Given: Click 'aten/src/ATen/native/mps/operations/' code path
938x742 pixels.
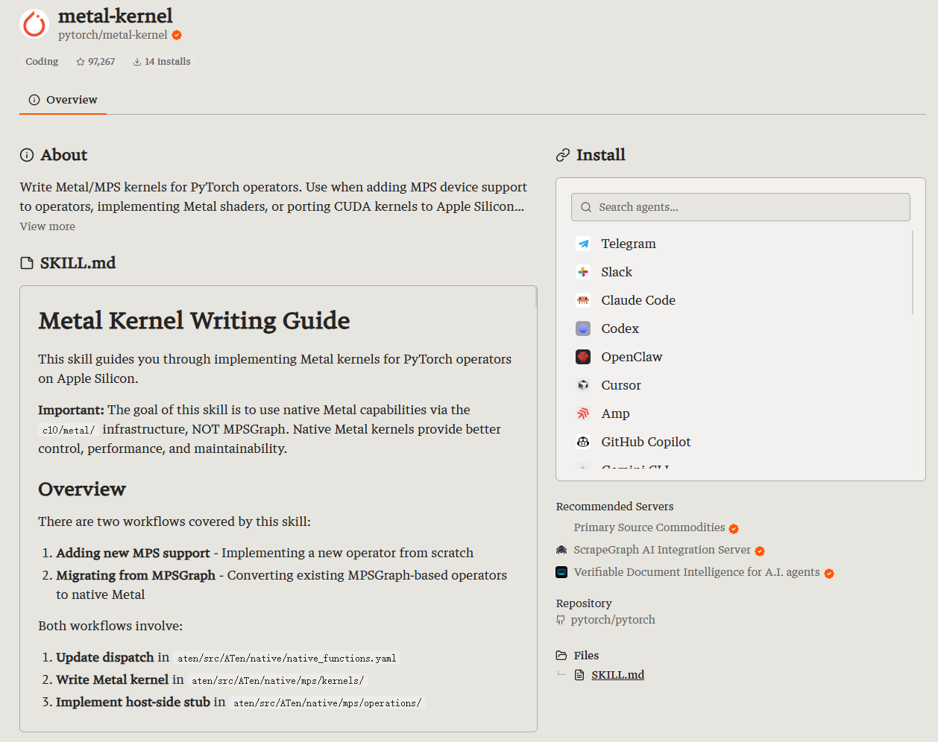Looking at the screenshot, I should coord(327,703).
